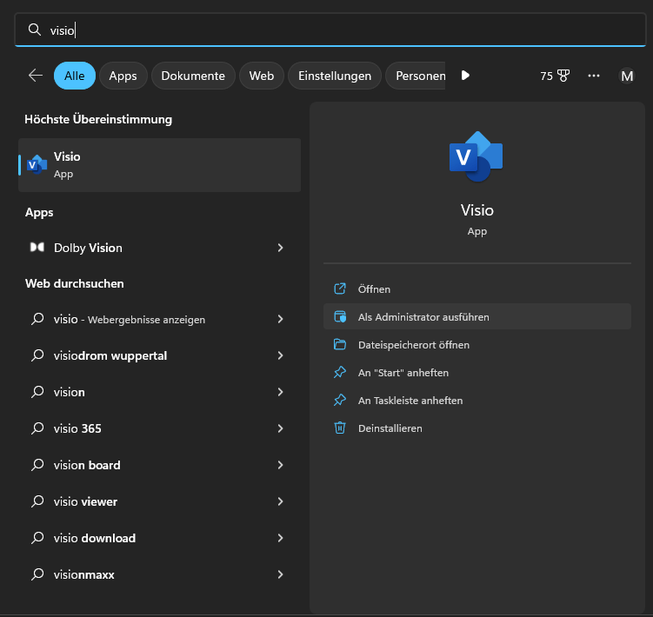Pin Visio with An Taskleiste anheften
Image resolution: width=653 pixels, height=617 pixels.
[410, 401]
